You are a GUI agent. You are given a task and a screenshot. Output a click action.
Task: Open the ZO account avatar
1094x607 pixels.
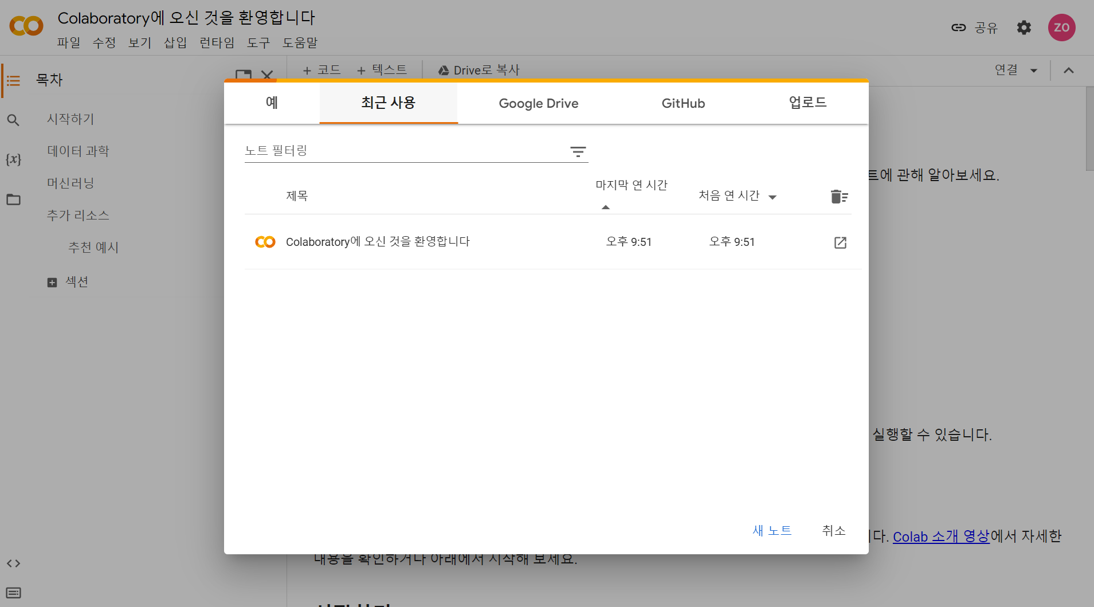pyautogui.click(x=1061, y=28)
